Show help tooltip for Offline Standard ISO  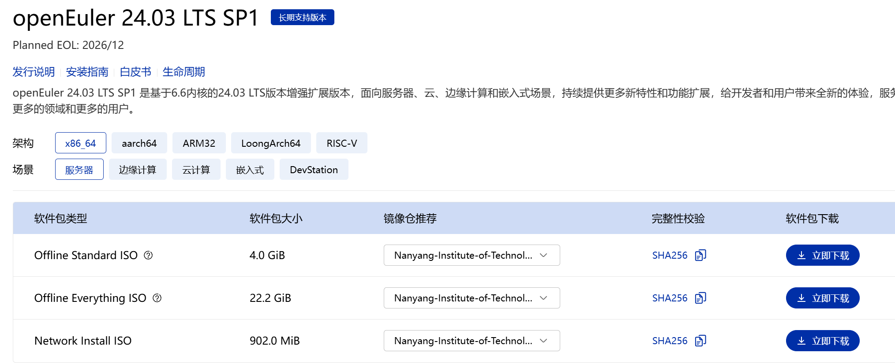pyautogui.click(x=148, y=255)
